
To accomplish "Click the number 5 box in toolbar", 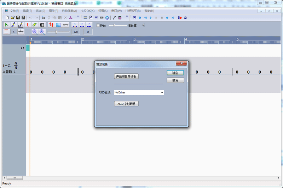I will tap(13, 32).
